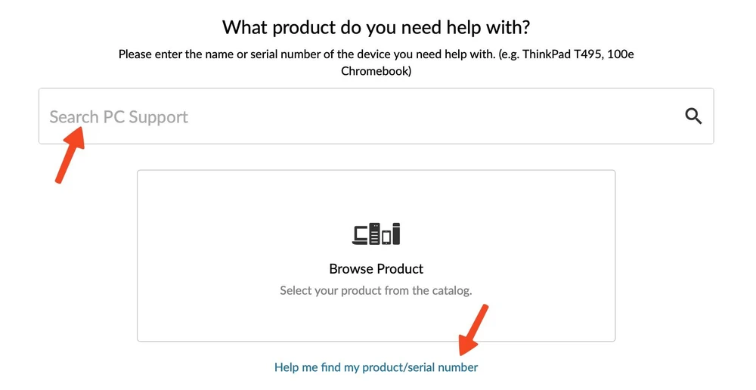
Task: Click the laptop shape in the device icon
Action: coord(361,236)
